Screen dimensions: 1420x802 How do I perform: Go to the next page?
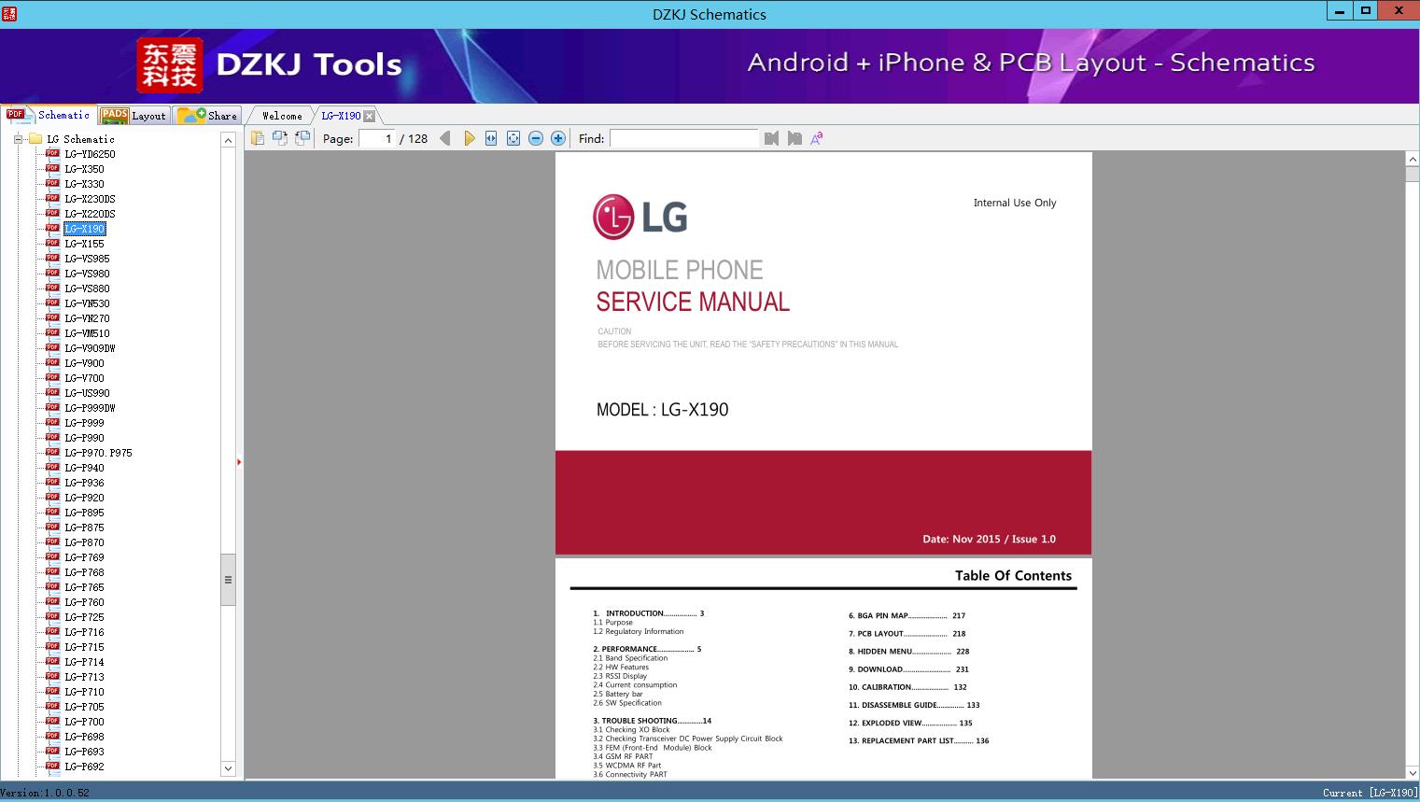pos(469,138)
